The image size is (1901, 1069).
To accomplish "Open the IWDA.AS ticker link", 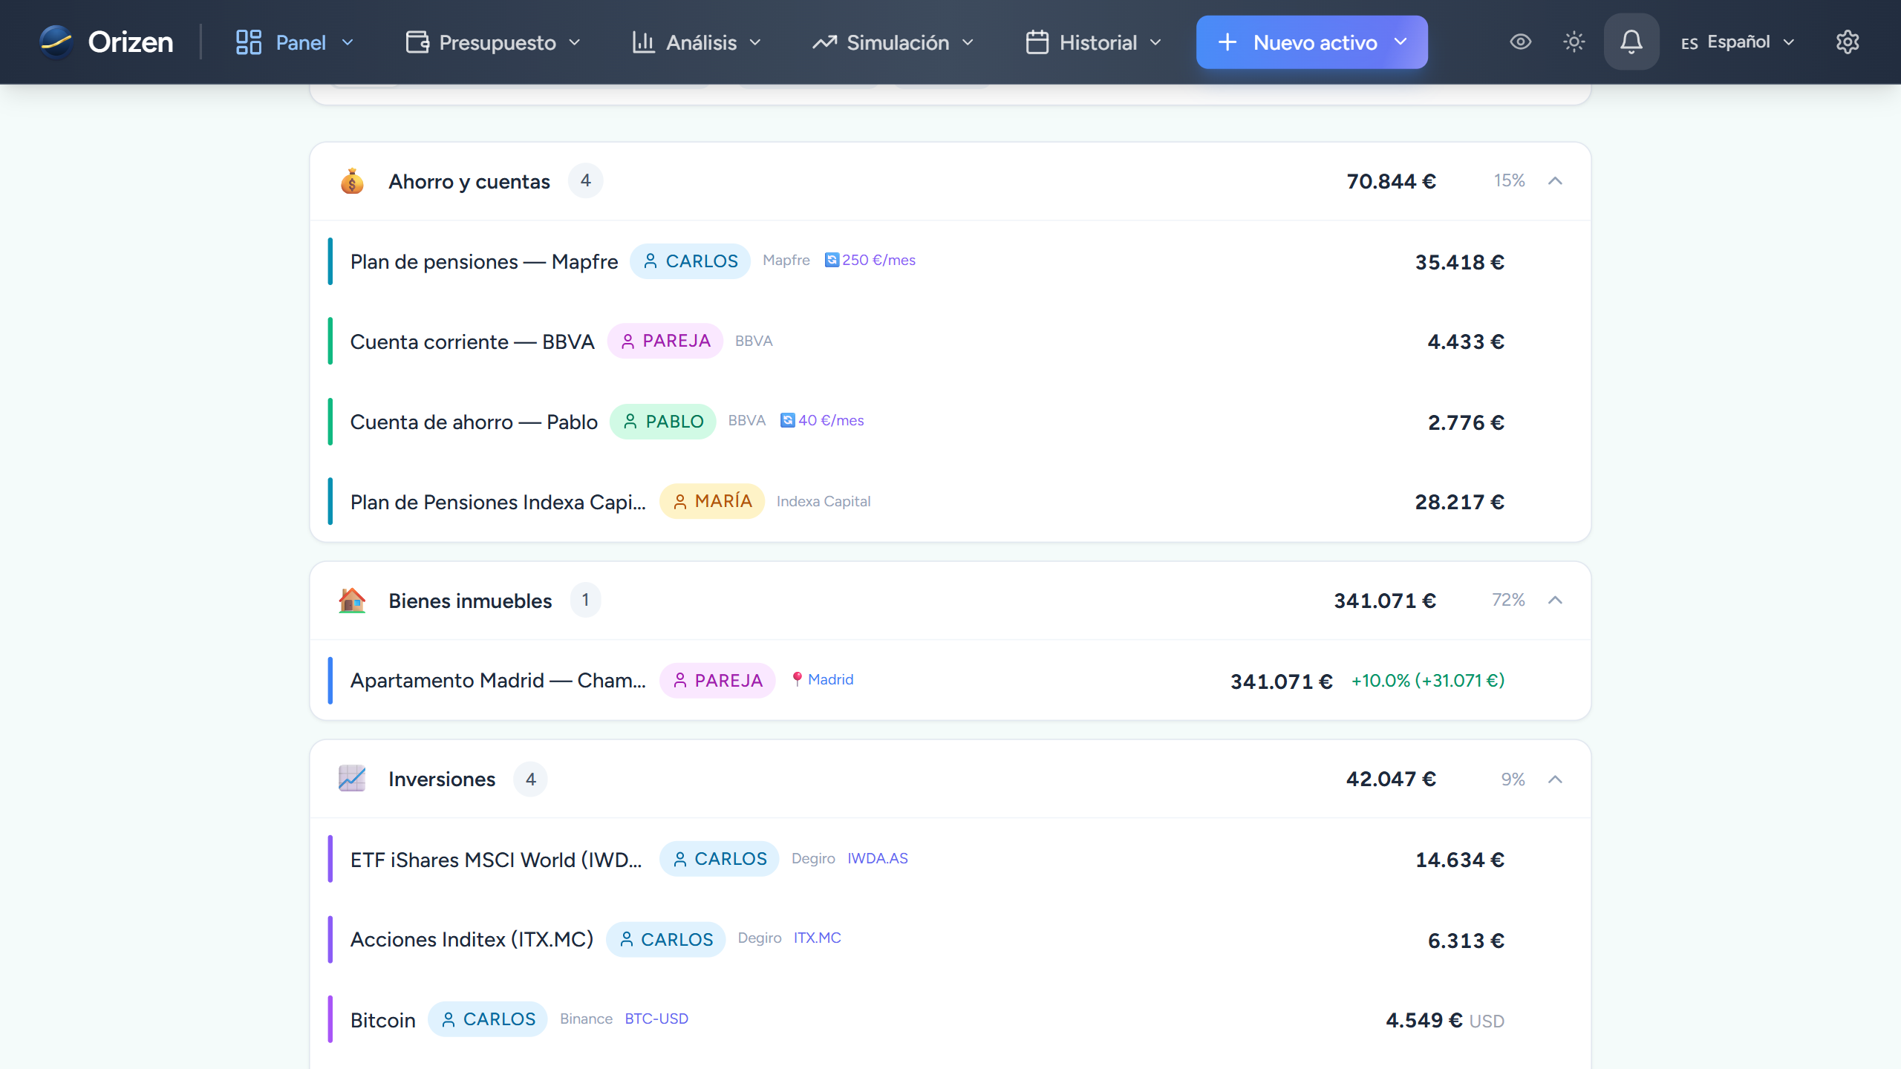I will point(878,858).
